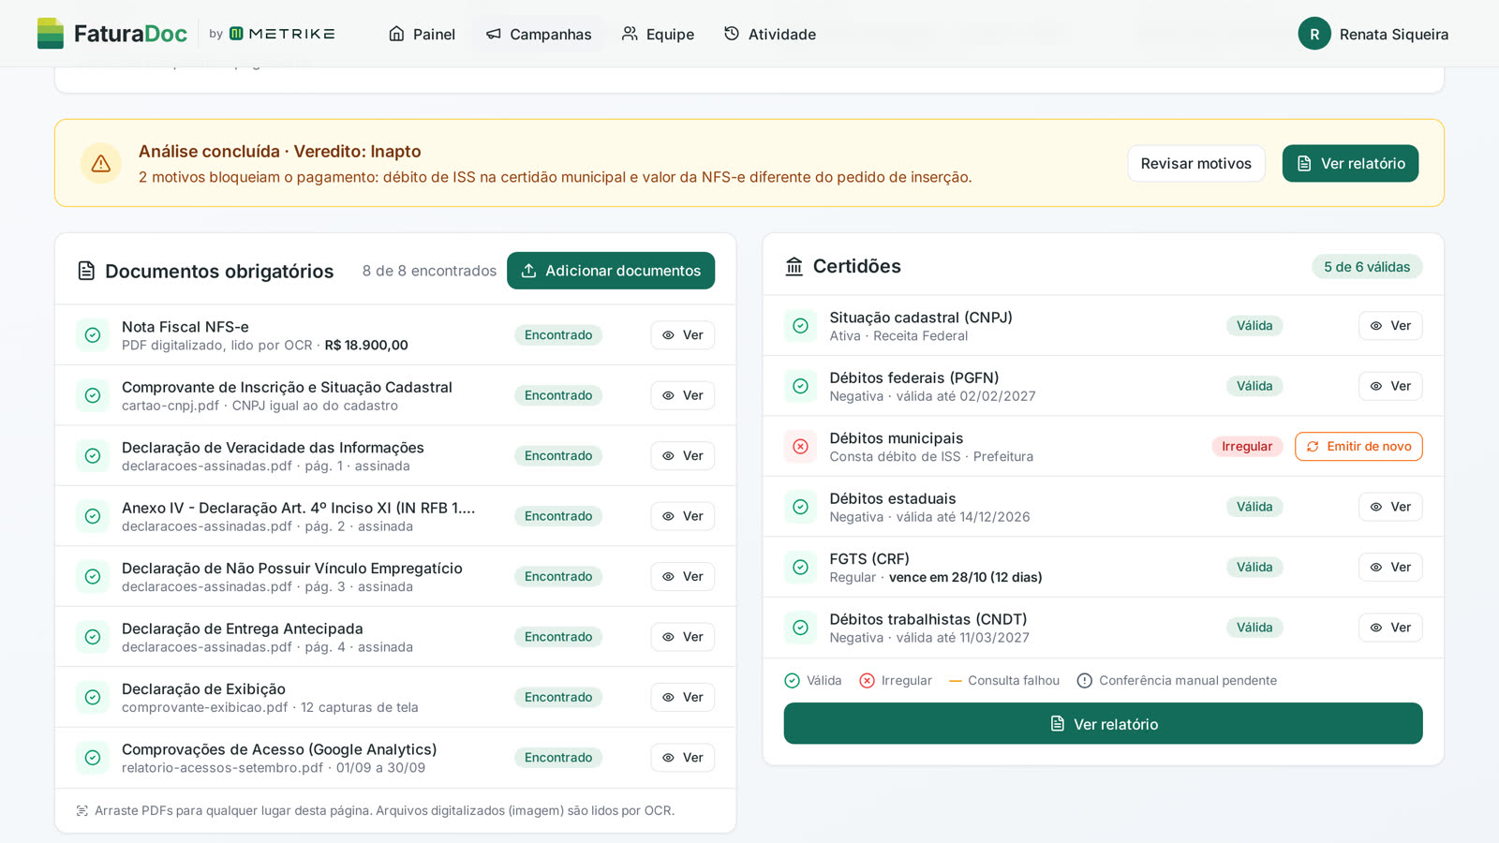Click the FaturaDoc logo icon
Image resolution: width=1499 pixels, height=843 pixels.
[51, 34]
